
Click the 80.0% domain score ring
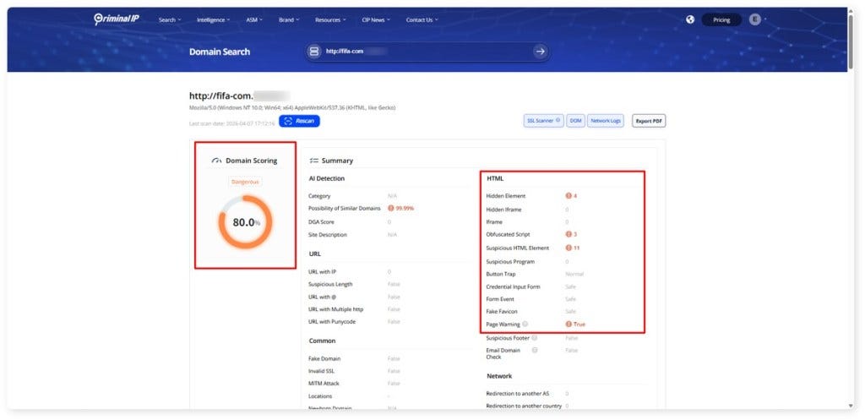(246, 222)
